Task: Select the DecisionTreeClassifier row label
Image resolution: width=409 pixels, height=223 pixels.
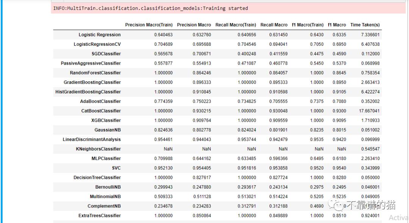Action: coord(97,178)
